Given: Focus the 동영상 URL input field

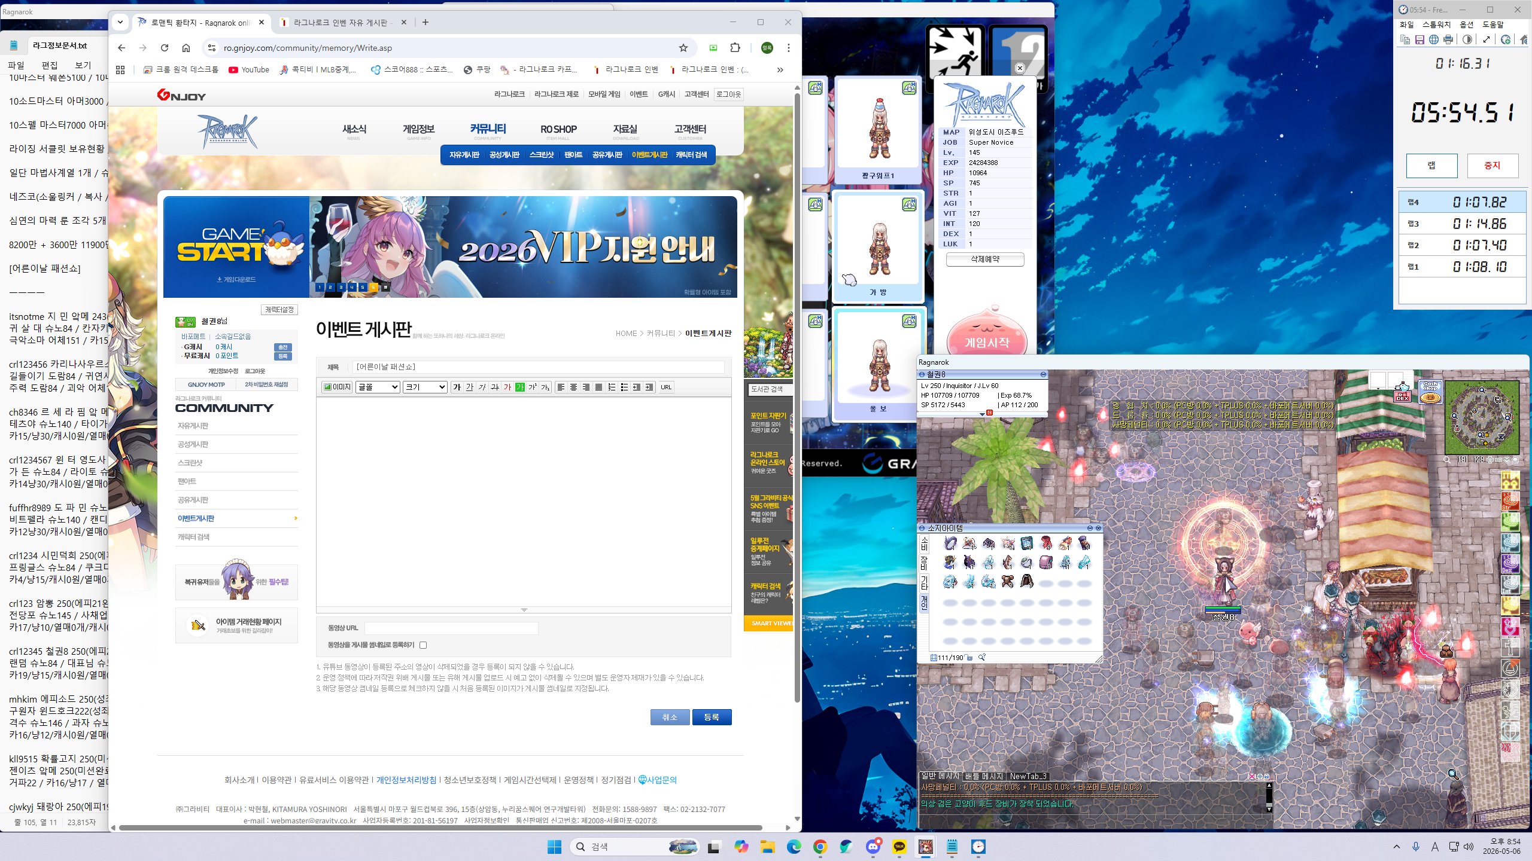Looking at the screenshot, I should (x=451, y=628).
